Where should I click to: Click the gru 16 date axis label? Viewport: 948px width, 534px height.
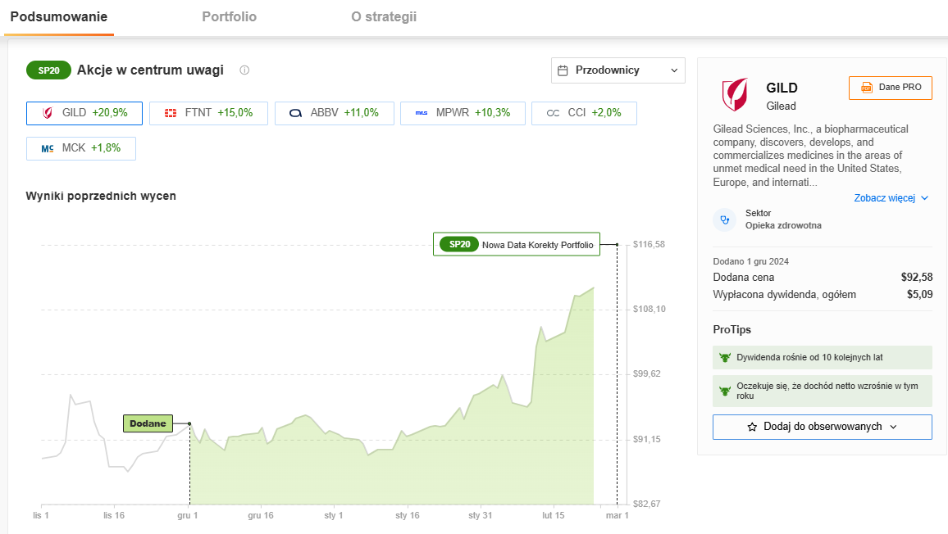[261, 515]
